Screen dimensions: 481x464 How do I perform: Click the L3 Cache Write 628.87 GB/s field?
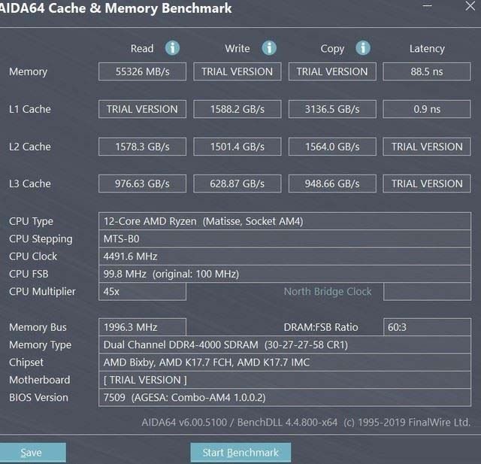(x=237, y=183)
